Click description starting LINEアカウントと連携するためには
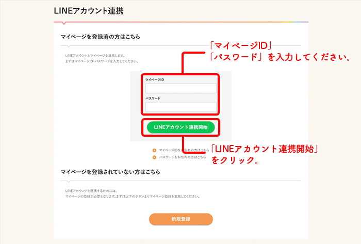The width and height of the screenshot is (361, 244). click(x=91, y=191)
